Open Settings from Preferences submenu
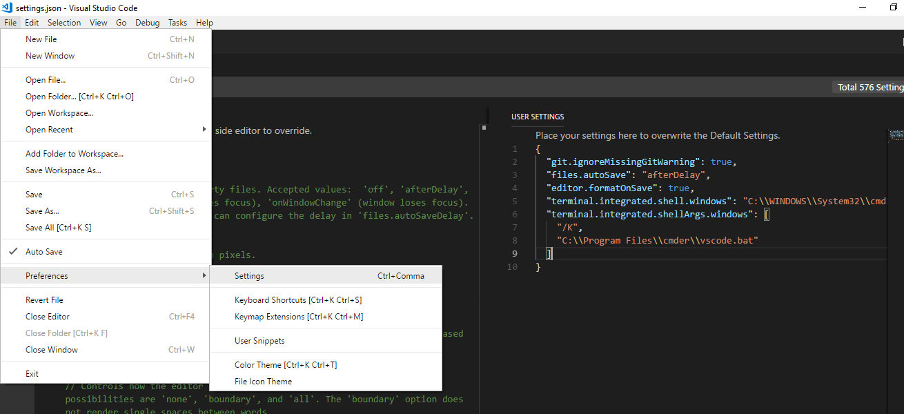This screenshot has height=414, width=904. pos(326,276)
